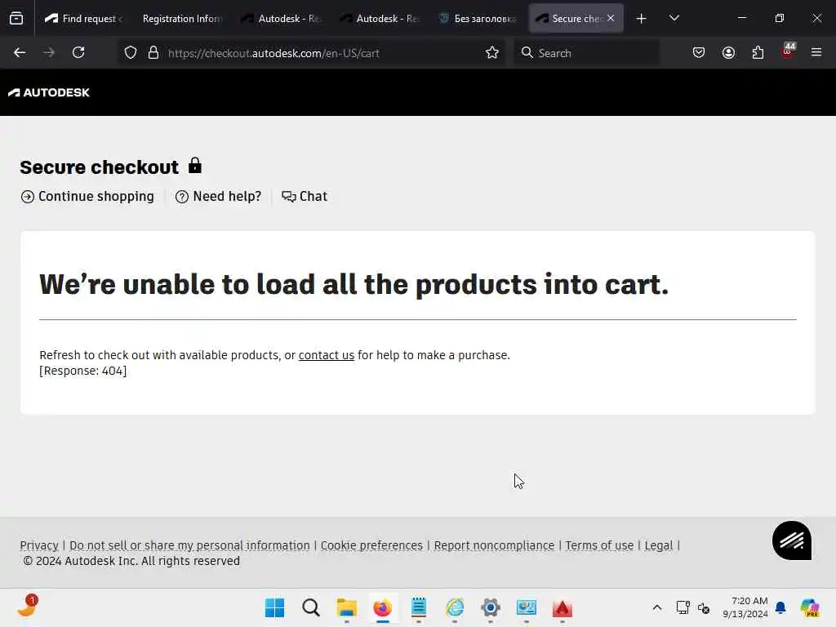
Task: Open the notification bell icon
Action: (780, 607)
